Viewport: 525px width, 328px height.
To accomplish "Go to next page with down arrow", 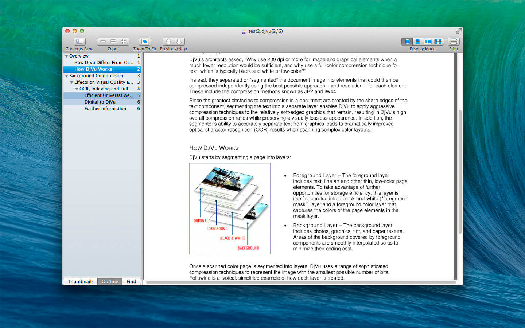I will (179, 42).
